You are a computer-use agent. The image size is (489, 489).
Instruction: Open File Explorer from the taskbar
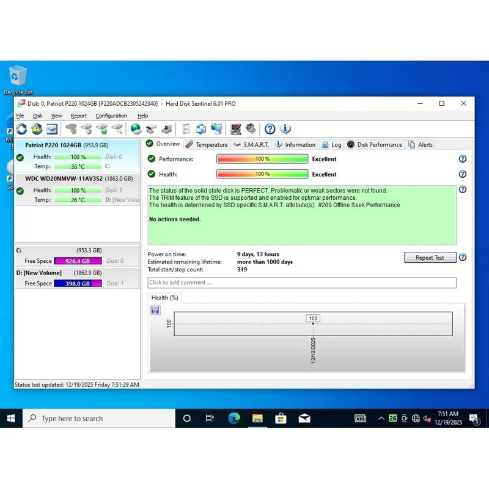257,418
